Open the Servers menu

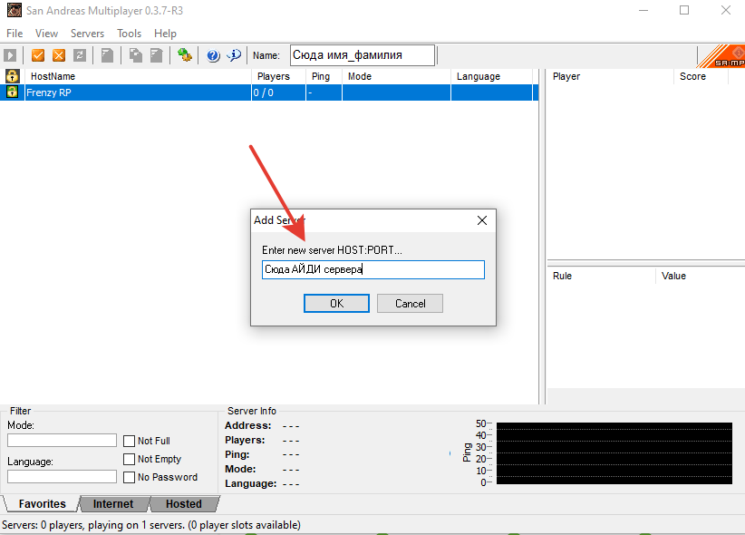(x=87, y=34)
